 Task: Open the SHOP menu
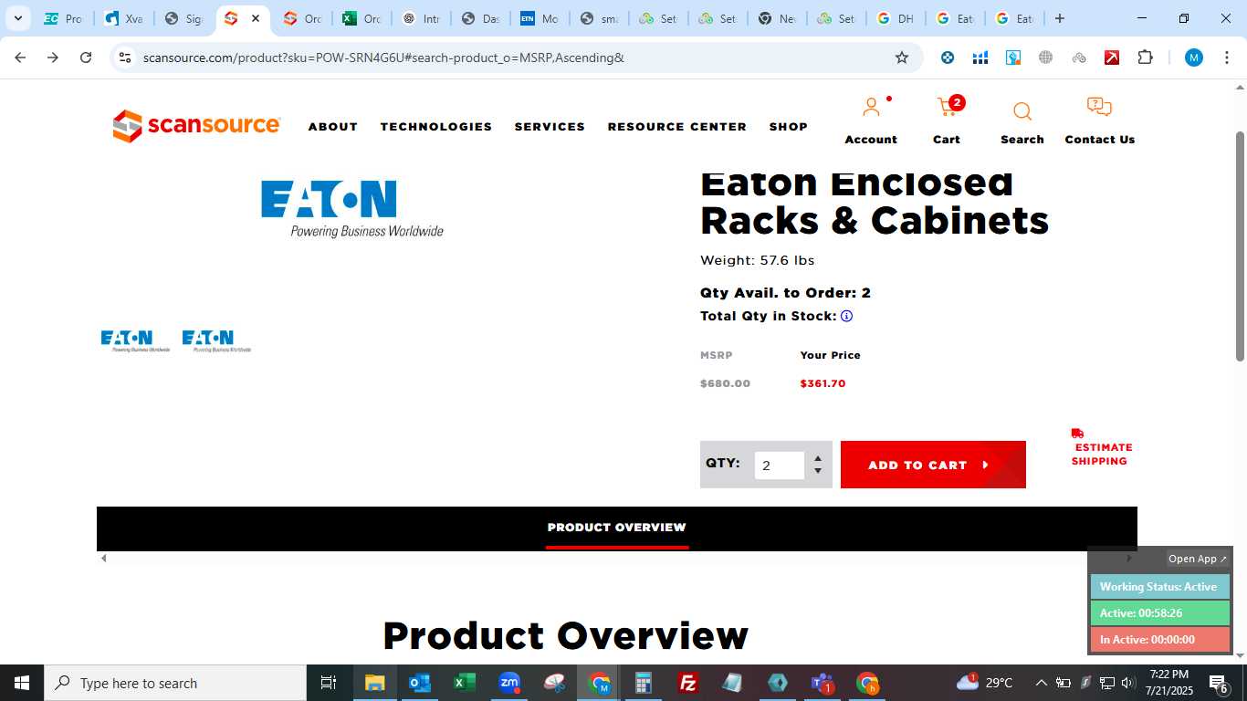(x=789, y=127)
